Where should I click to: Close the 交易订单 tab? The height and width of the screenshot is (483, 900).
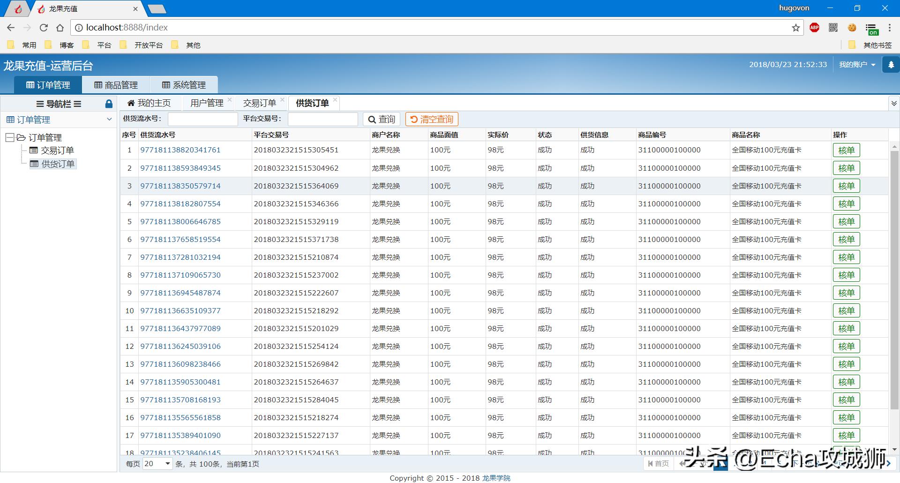[x=282, y=99]
